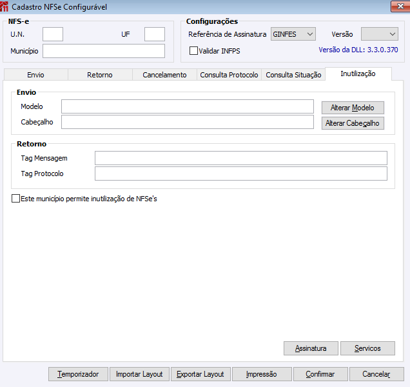Open the Cancelamento tab

[x=164, y=75]
